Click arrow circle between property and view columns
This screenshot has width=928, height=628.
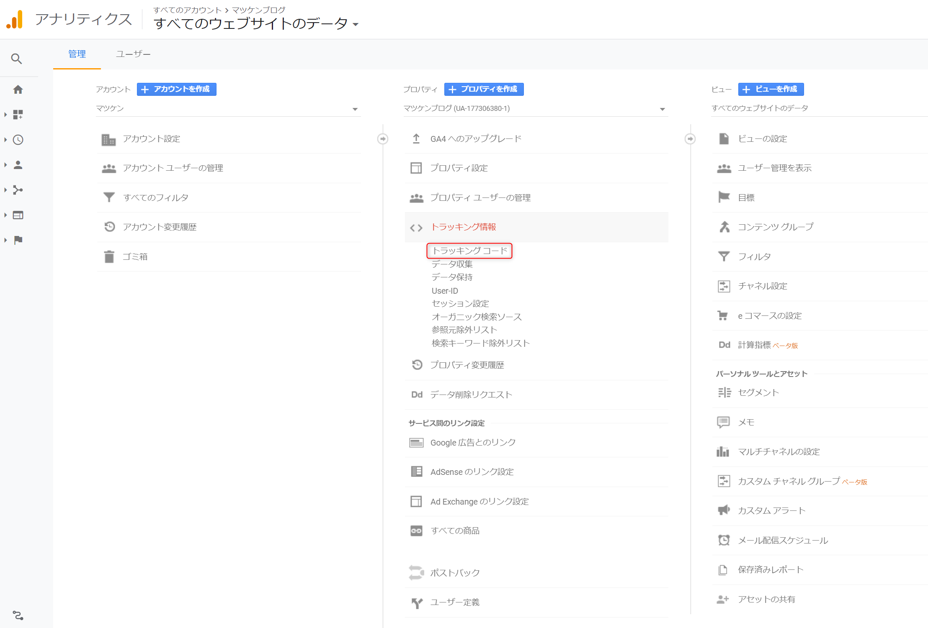point(690,139)
